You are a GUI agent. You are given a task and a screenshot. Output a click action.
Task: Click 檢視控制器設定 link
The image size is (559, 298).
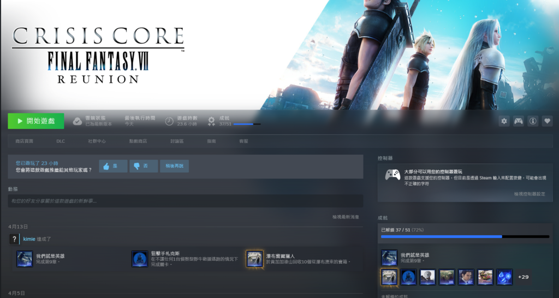click(530, 194)
